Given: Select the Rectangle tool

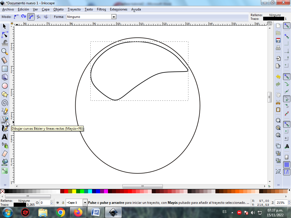Looking at the screenshot, I should (5, 69).
